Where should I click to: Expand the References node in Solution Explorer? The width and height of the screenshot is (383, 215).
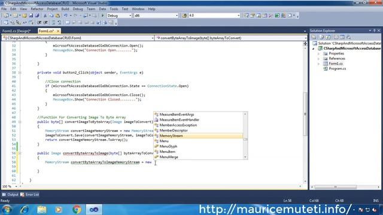(x=319, y=59)
